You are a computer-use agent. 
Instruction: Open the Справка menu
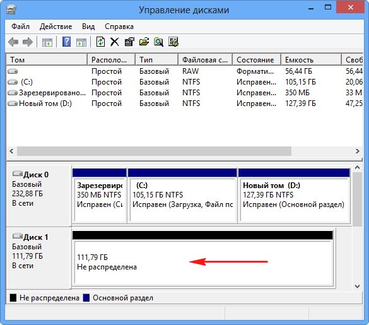tap(119, 27)
